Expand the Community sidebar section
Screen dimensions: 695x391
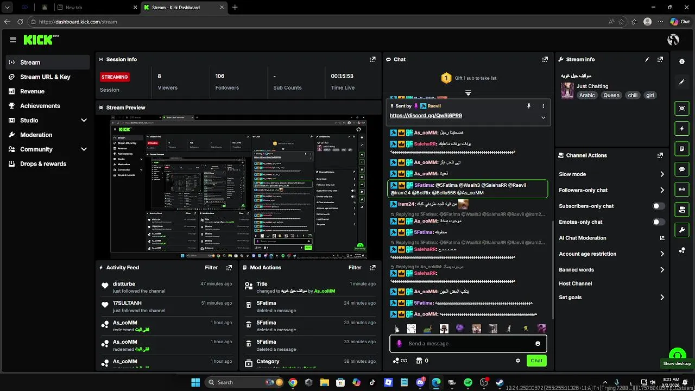[84, 149]
